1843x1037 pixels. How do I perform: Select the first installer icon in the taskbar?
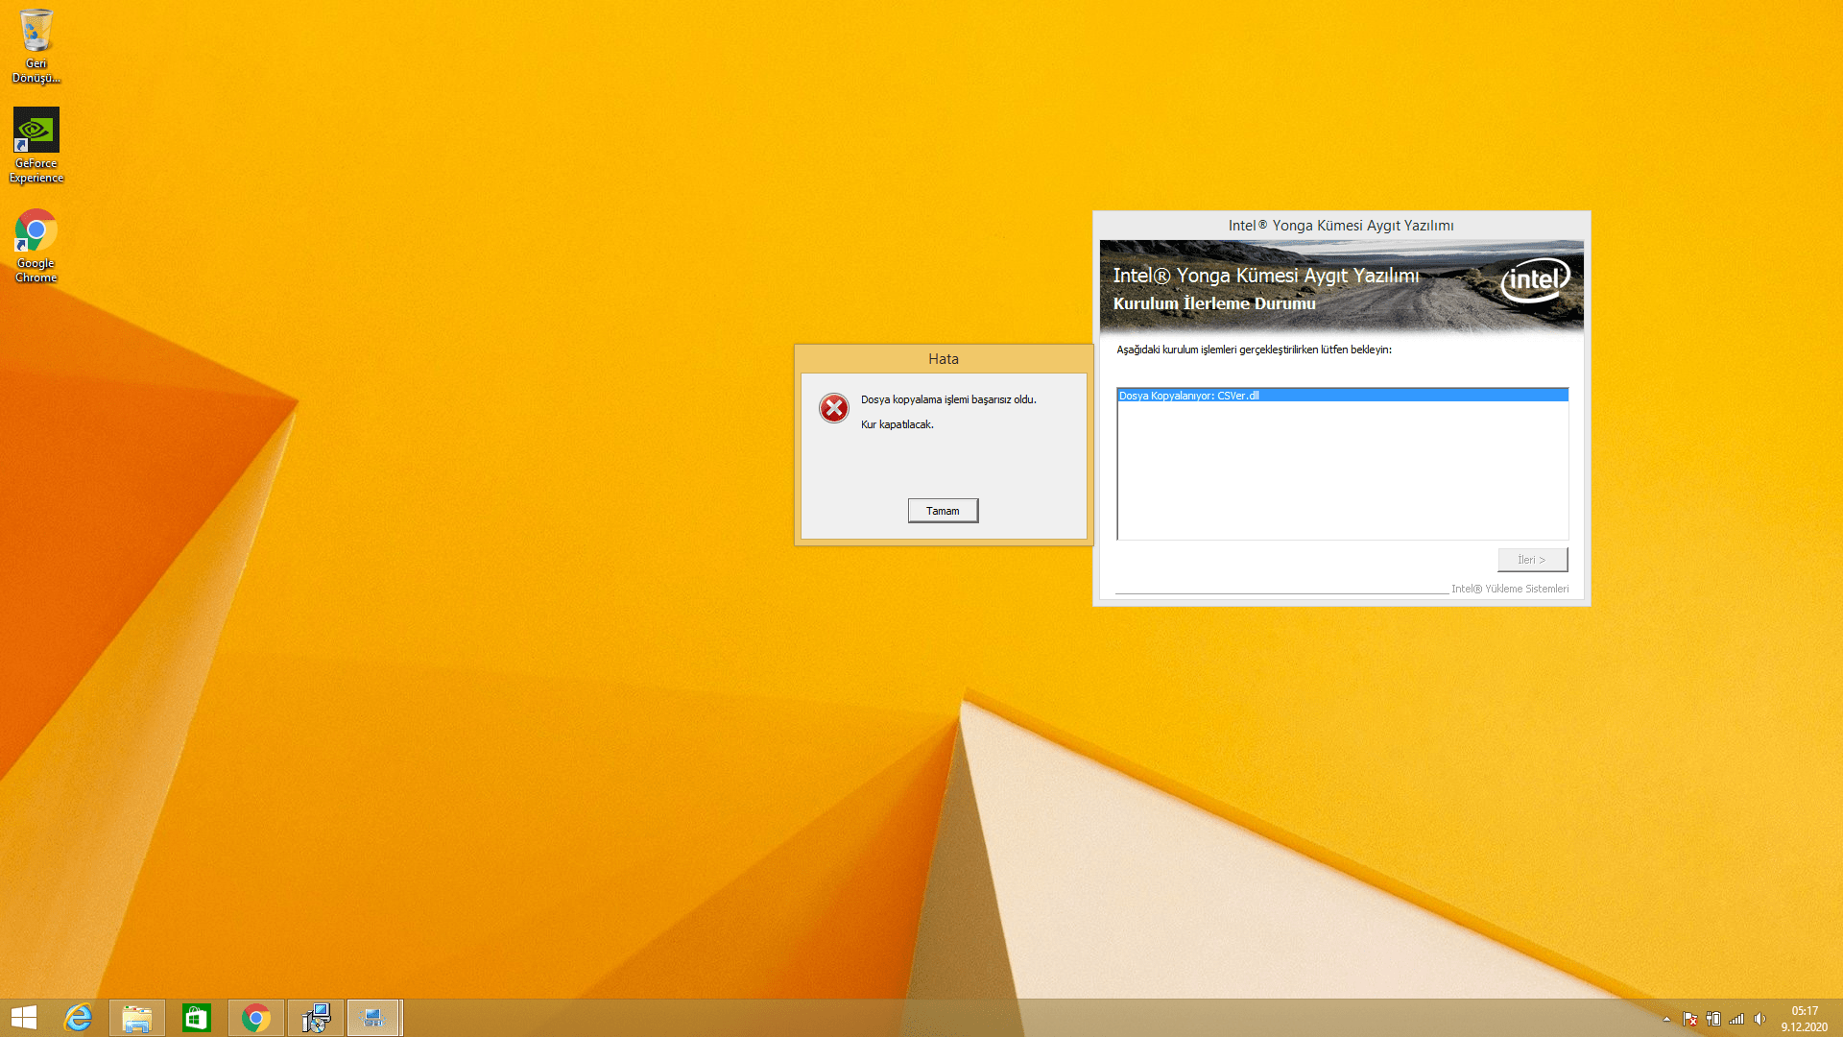316,1018
